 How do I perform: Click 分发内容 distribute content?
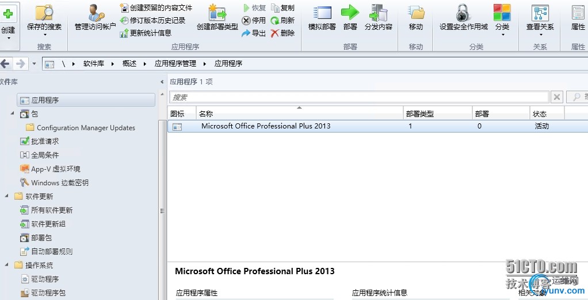coord(379,17)
